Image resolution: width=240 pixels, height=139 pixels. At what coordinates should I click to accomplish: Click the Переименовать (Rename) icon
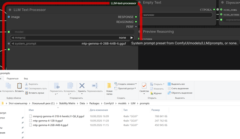pos(95,86)
